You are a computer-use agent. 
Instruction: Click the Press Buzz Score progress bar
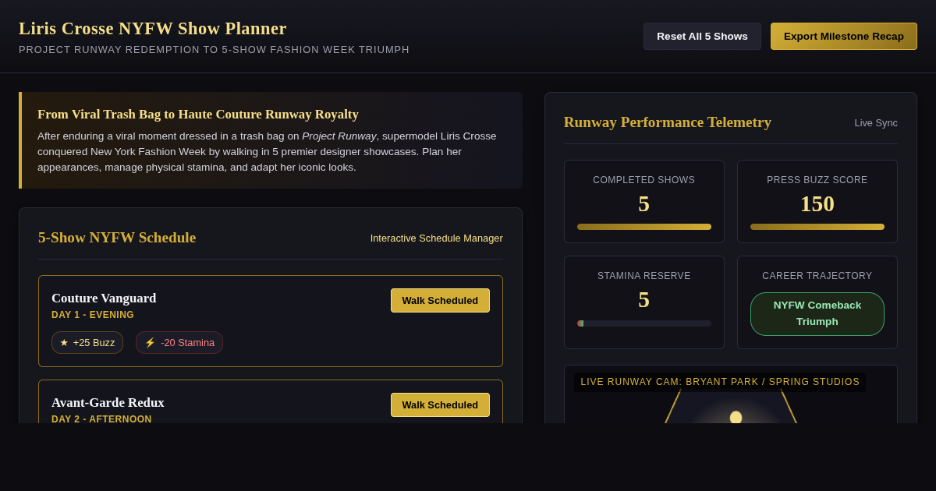817,227
